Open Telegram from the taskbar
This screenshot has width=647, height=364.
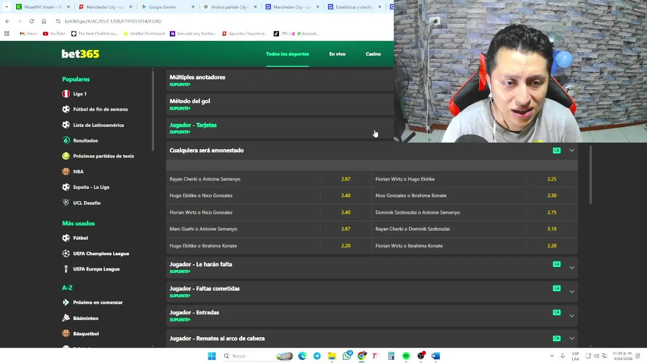coord(317,356)
